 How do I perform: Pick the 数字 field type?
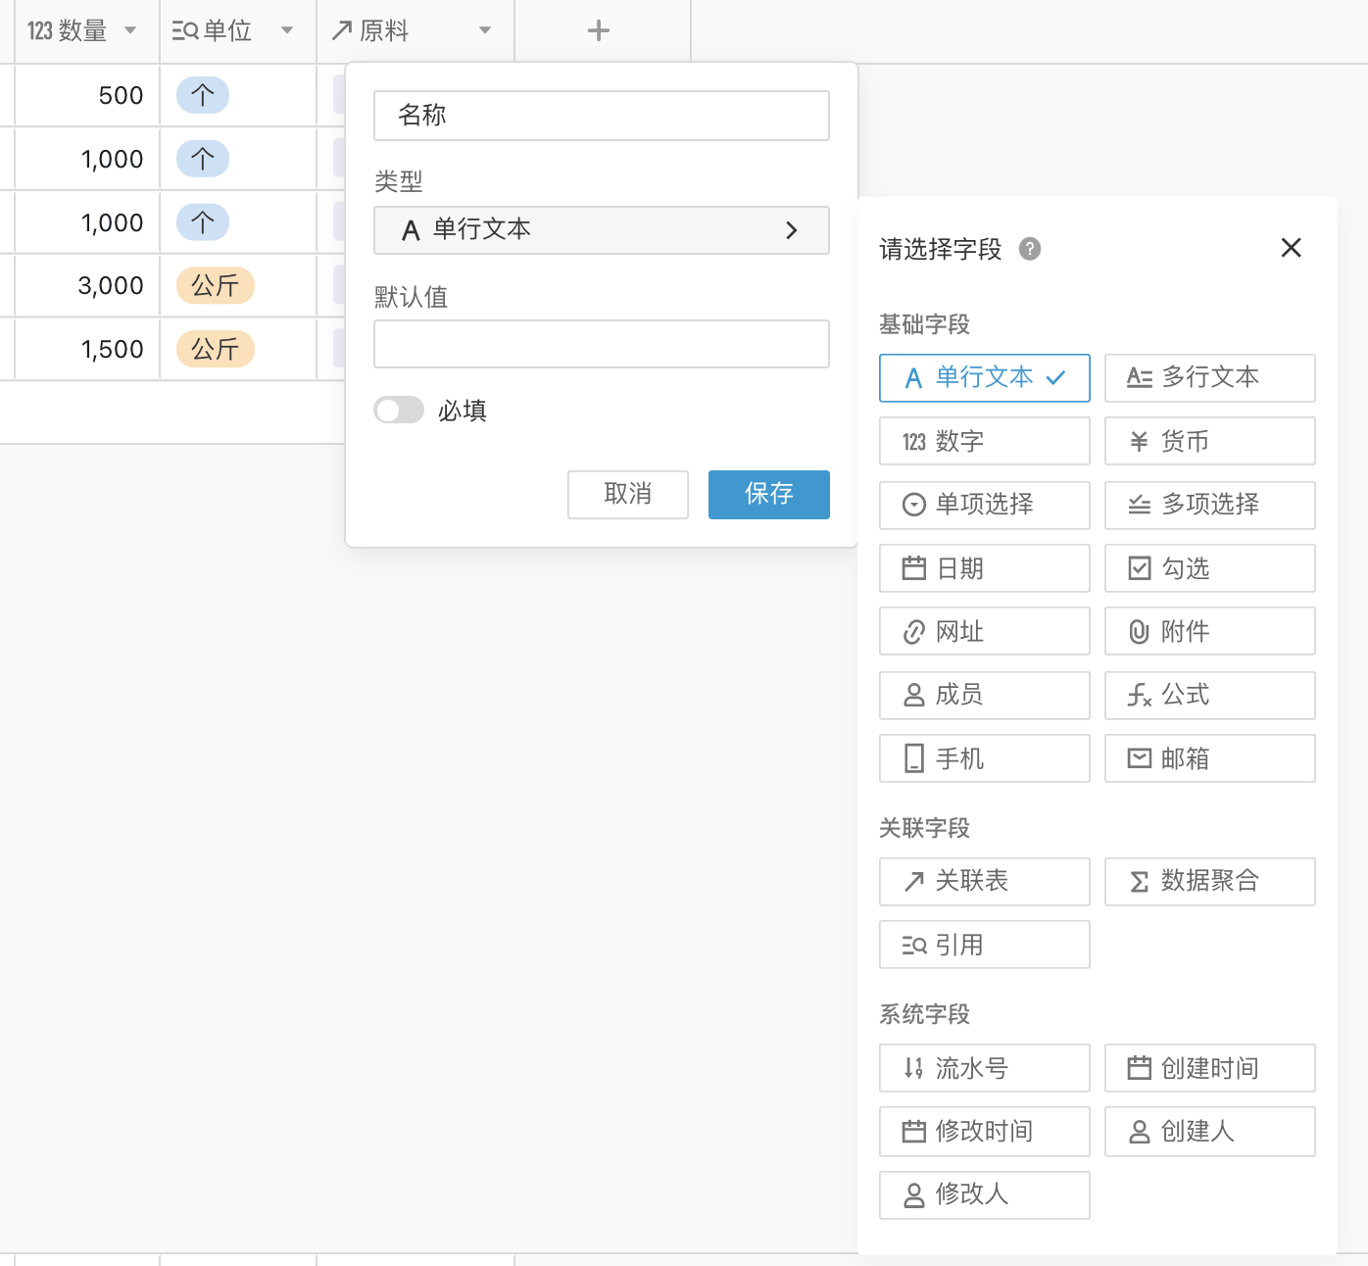click(985, 441)
